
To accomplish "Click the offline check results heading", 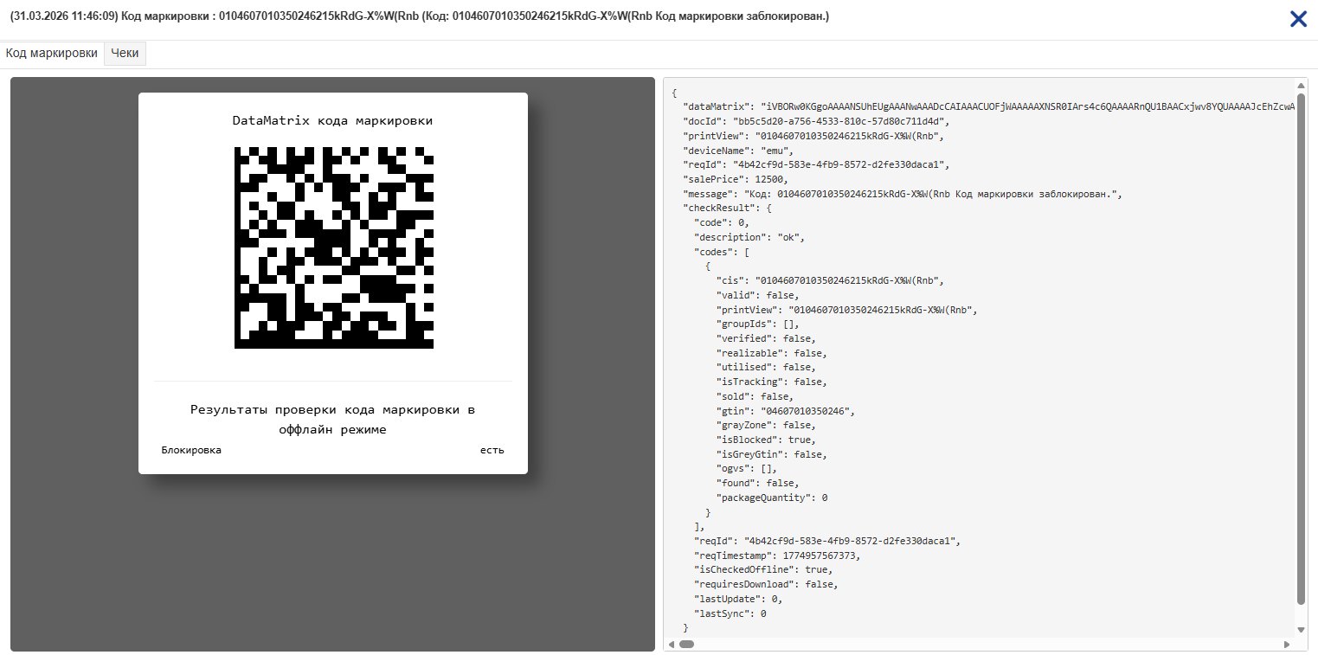I will [332, 419].
